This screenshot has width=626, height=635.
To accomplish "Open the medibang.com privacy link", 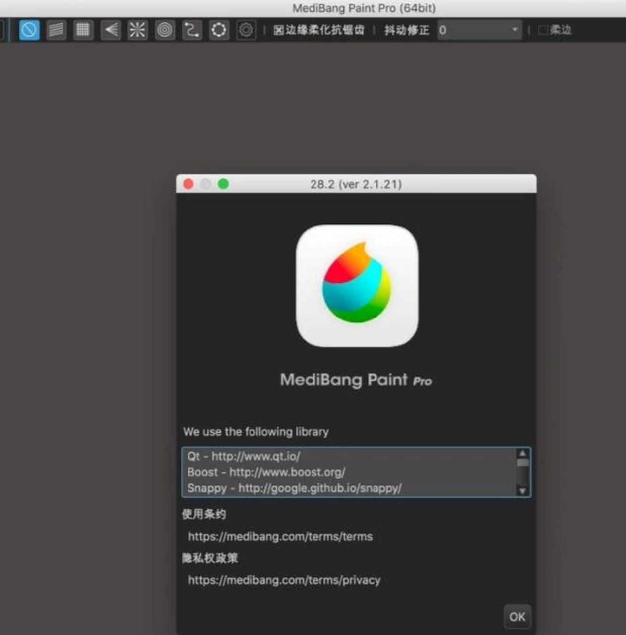I will click(284, 580).
